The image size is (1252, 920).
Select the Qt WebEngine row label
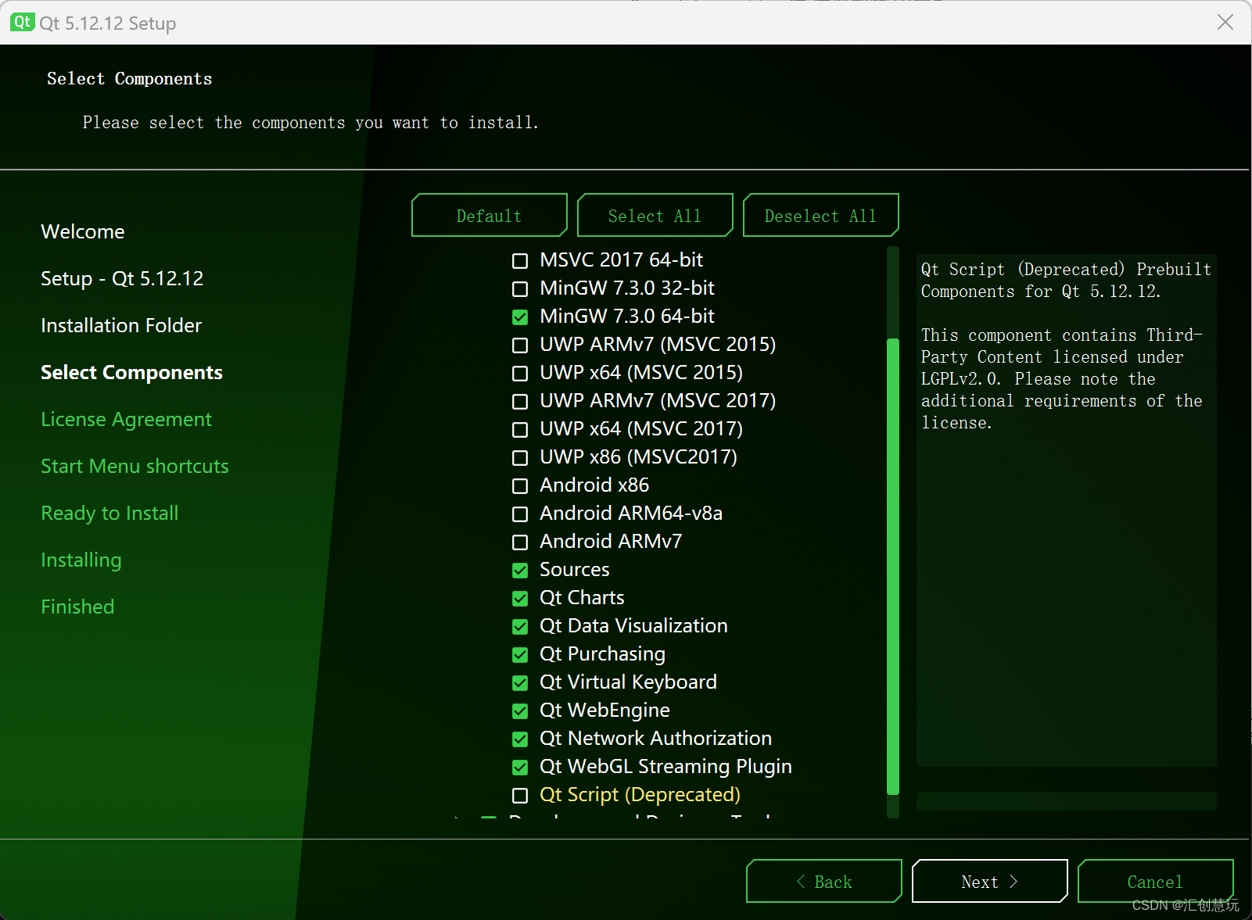[604, 711]
